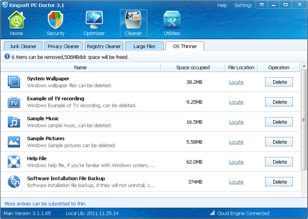Open the Home section icon

tap(16, 21)
